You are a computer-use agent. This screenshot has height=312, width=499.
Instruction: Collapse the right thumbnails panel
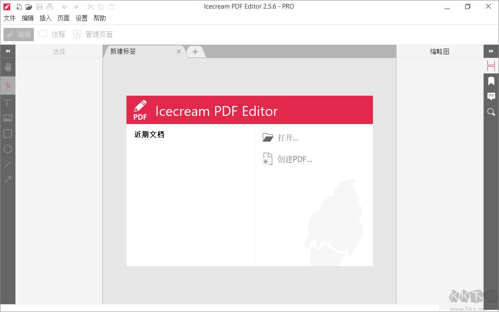491,51
